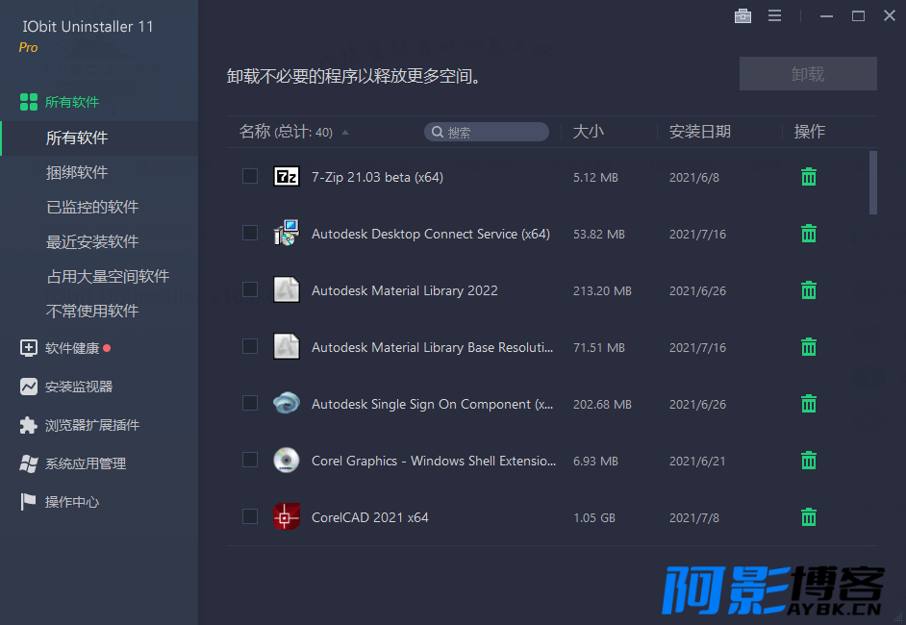Click the Autodesk Single Sign On Component icon

click(x=286, y=403)
